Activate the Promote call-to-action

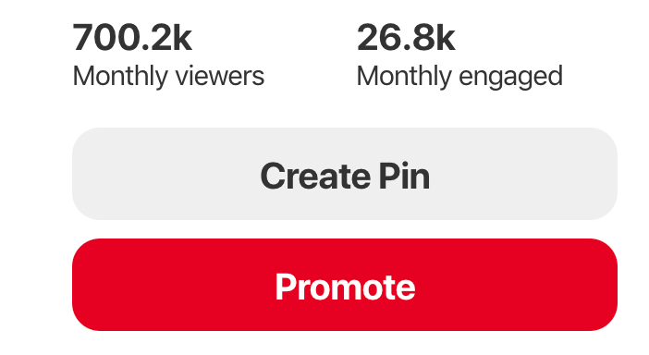(344, 285)
